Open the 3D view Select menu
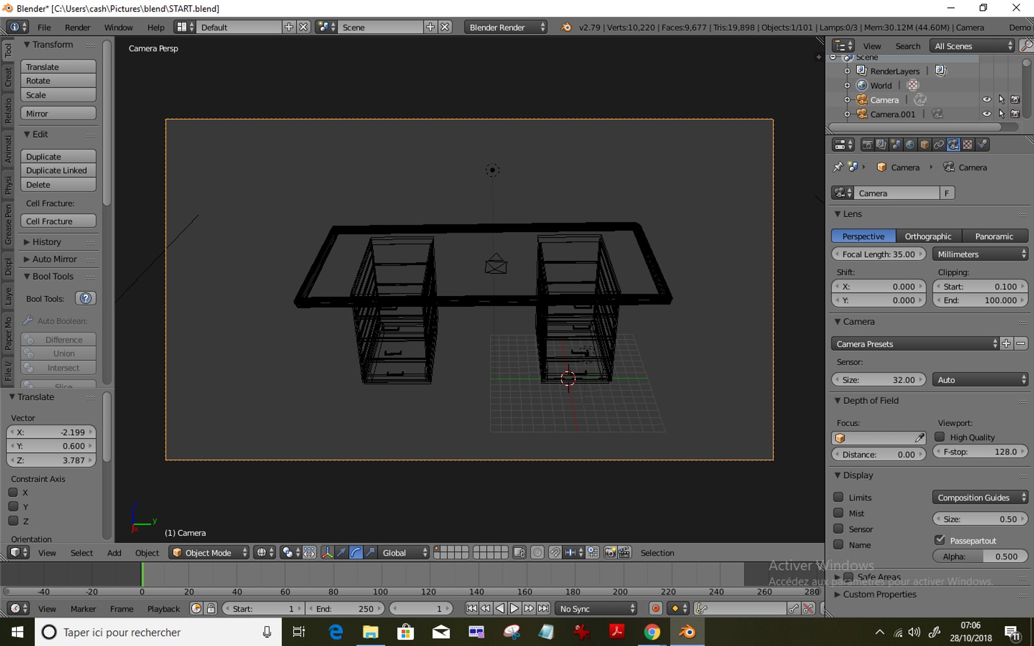The height and width of the screenshot is (646, 1034). pyautogui.click(x=81, y=553)
